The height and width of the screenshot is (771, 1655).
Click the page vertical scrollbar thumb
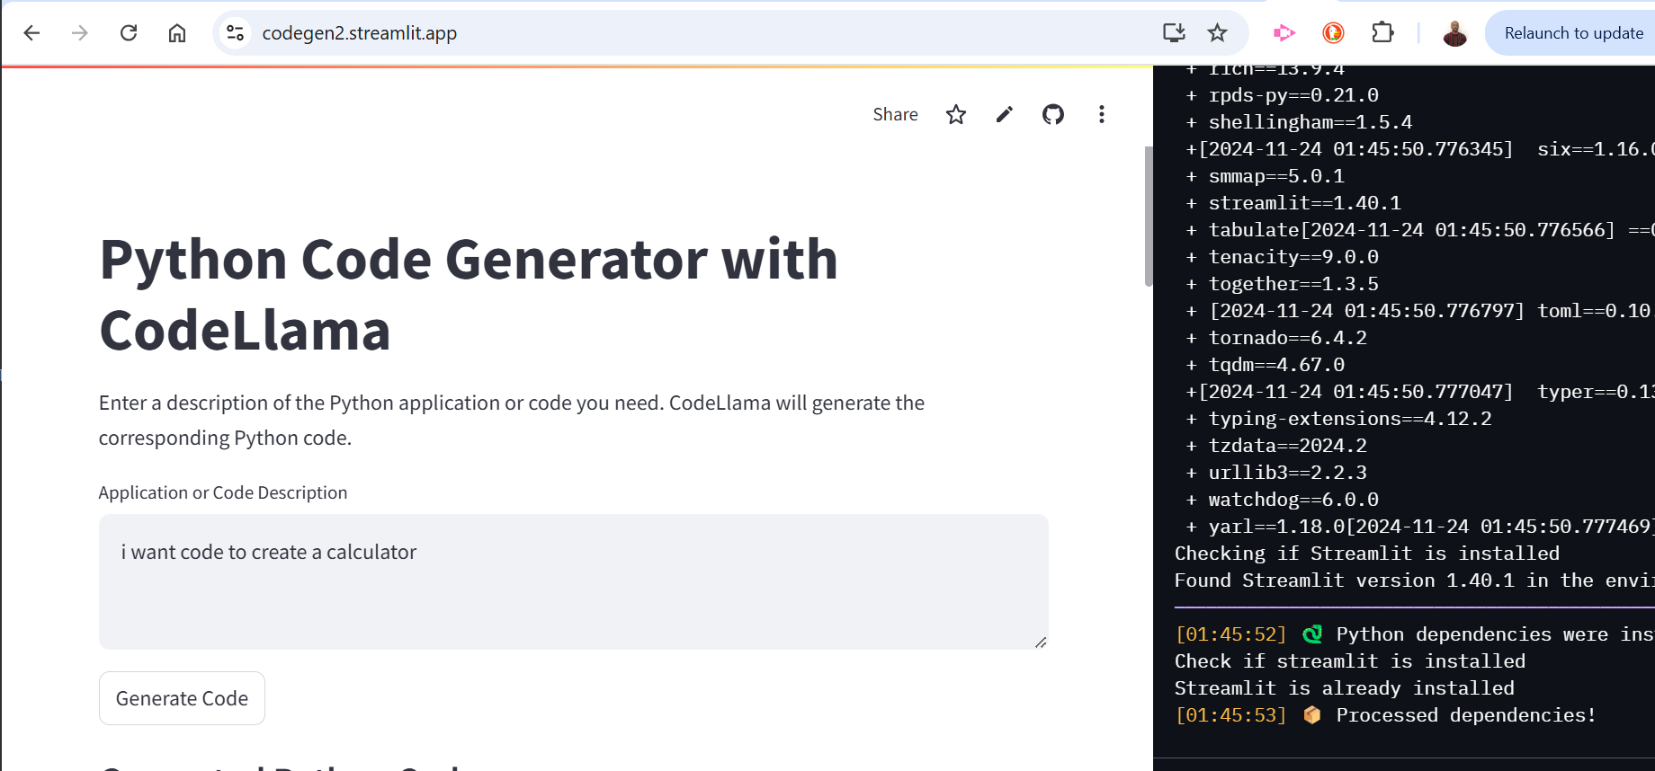coord(1148,216)
